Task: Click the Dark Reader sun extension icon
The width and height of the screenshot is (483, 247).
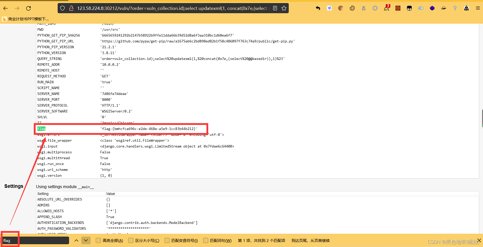Action: pos(398,8)
